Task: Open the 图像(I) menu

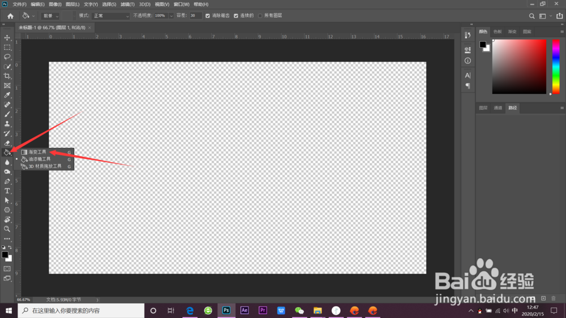Action: 55,5
